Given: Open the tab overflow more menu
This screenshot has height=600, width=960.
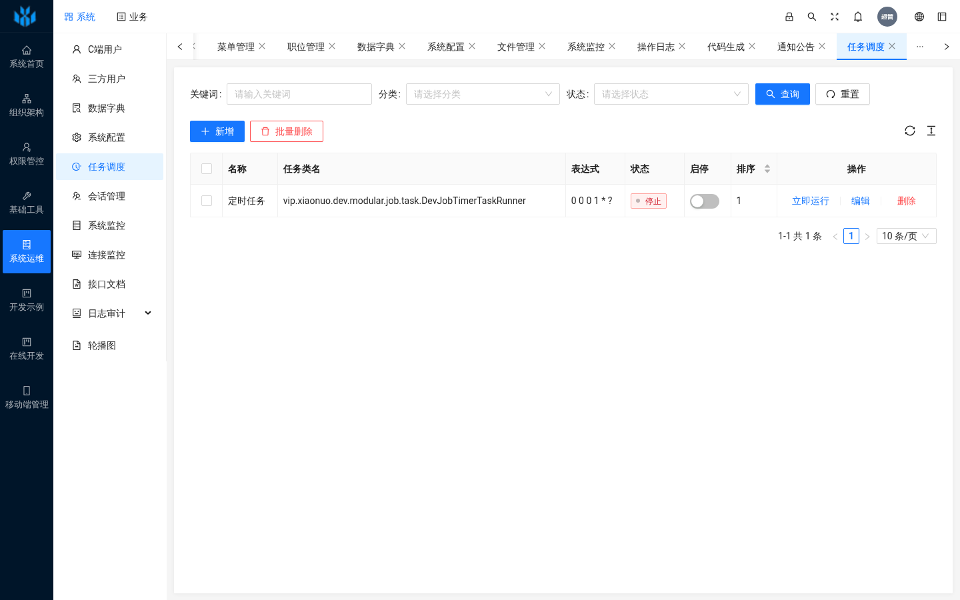Looking at the screenshot, I should click(920, 47).
